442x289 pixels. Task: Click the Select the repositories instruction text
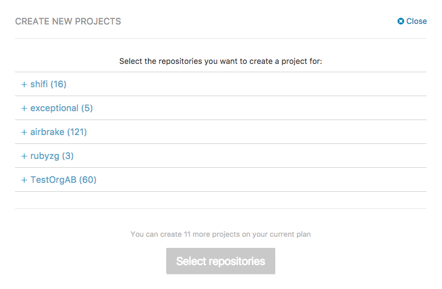[220, 61]
